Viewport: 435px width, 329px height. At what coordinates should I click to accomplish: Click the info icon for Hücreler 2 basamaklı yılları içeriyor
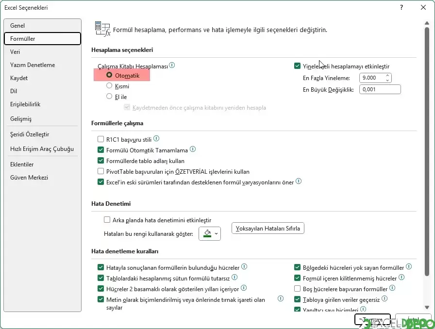tap(244, 288)
